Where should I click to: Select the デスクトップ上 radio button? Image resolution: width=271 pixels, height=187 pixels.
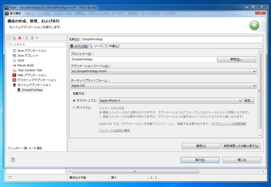(x=74, y=100)
